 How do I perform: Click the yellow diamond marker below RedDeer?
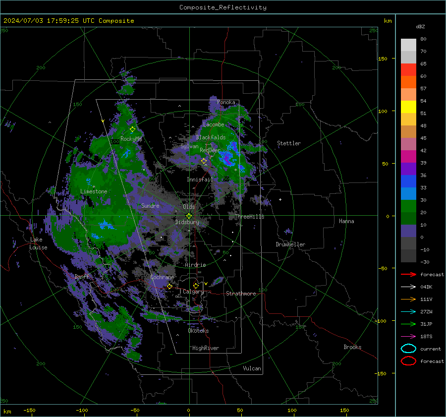point(204,161)
